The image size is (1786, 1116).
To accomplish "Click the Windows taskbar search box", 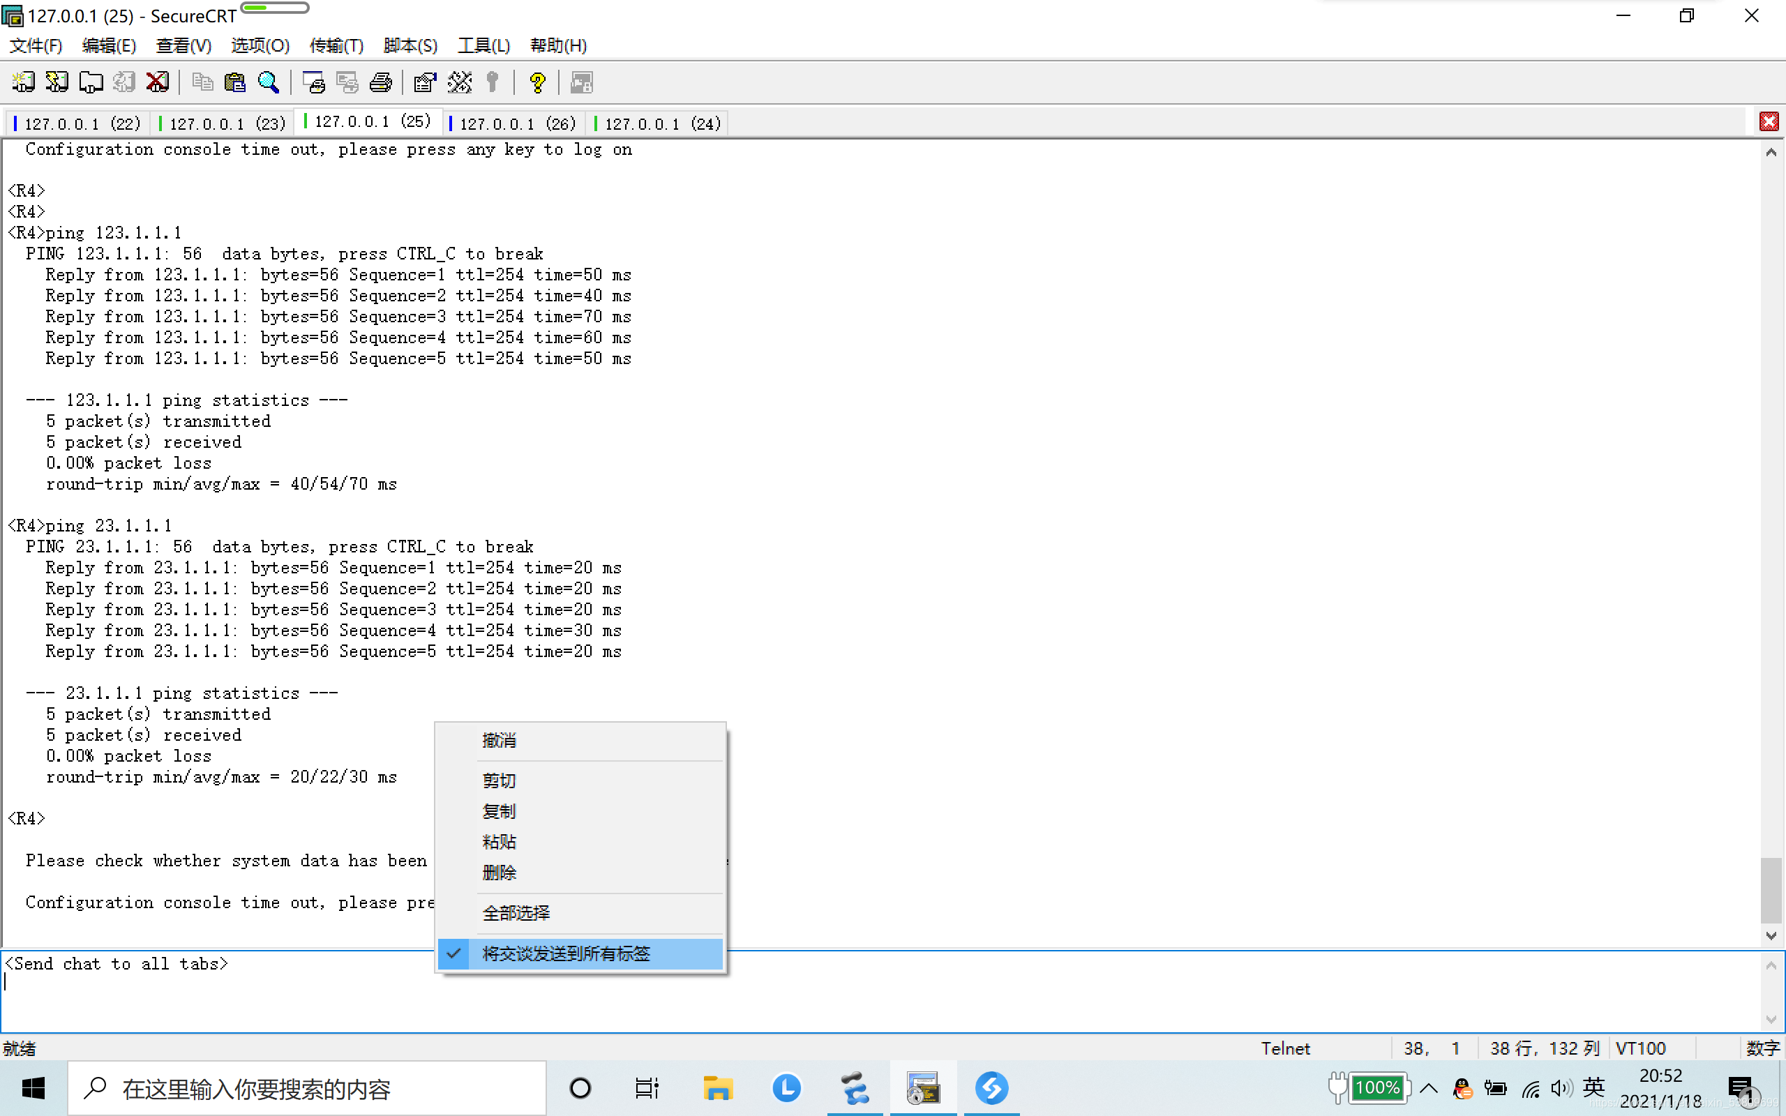I will [307, 1088].
